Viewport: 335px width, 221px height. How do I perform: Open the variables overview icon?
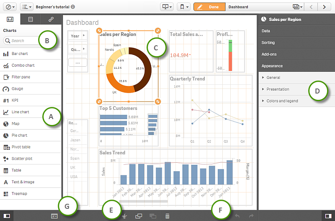[54, 216]
